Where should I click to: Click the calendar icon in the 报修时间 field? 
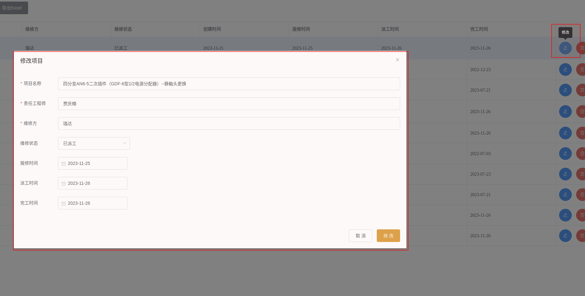(x=64, y=164)
